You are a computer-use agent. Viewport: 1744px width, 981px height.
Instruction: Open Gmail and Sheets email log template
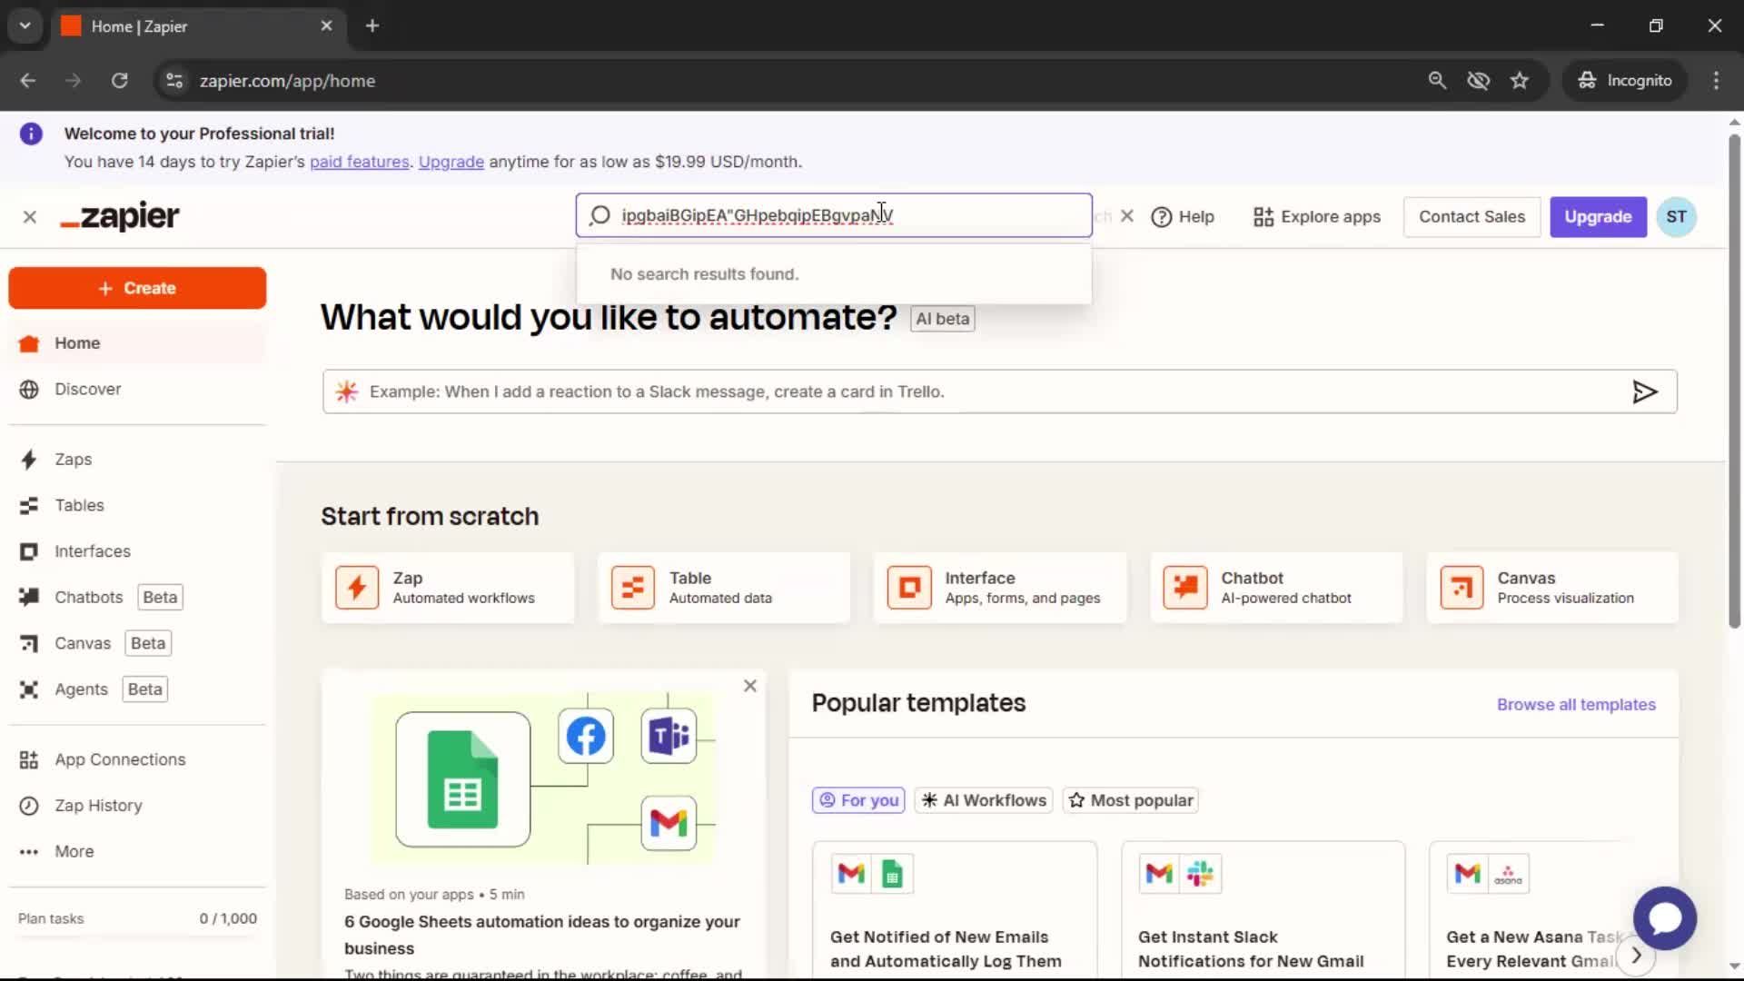point(955,910)
